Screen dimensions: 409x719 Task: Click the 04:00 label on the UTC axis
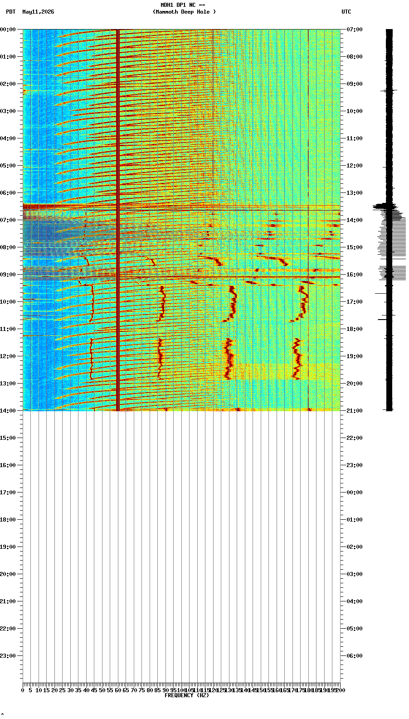click(355, 601)
